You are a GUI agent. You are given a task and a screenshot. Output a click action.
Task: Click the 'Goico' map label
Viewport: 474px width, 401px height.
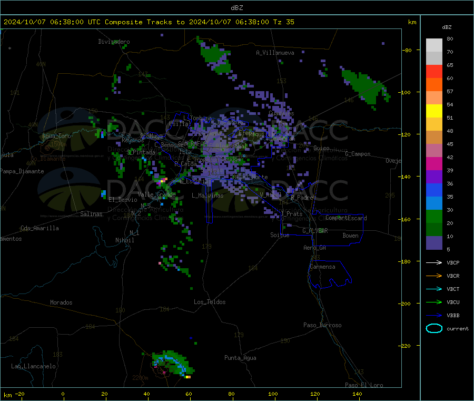coord(321,148)
